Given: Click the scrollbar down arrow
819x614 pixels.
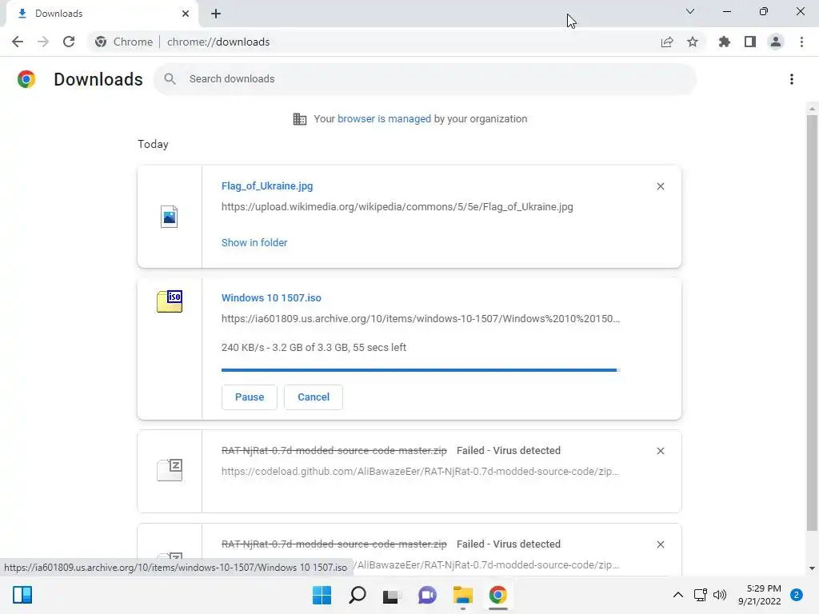Looking at the screenshot, I should coord(812,568).
